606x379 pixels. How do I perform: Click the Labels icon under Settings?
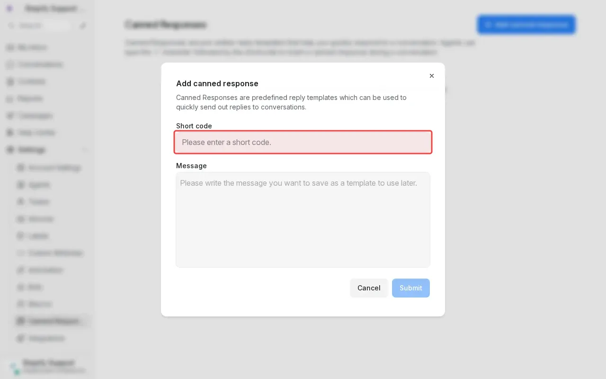point(21,236)
